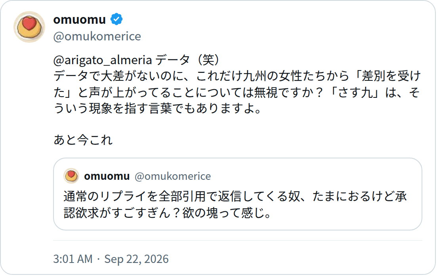The height and width of the screenshot is (278, 439).
Task: Open the small avatar in quoted tweet
Action: click(71, 176)
